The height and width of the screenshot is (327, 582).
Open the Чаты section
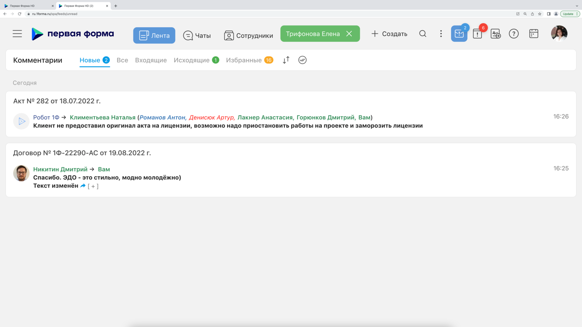pos(197,35)
